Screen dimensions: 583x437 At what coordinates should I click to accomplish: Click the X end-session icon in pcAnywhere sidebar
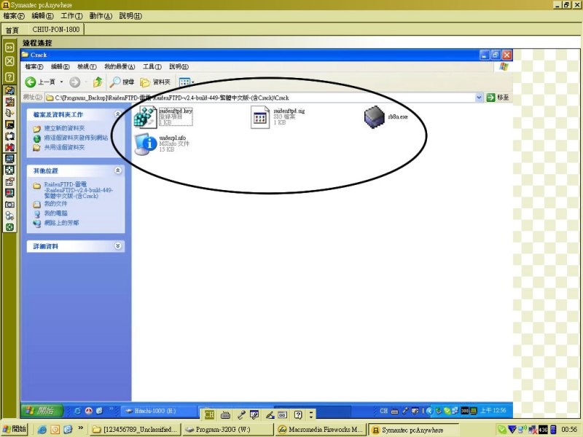[9, 61]
